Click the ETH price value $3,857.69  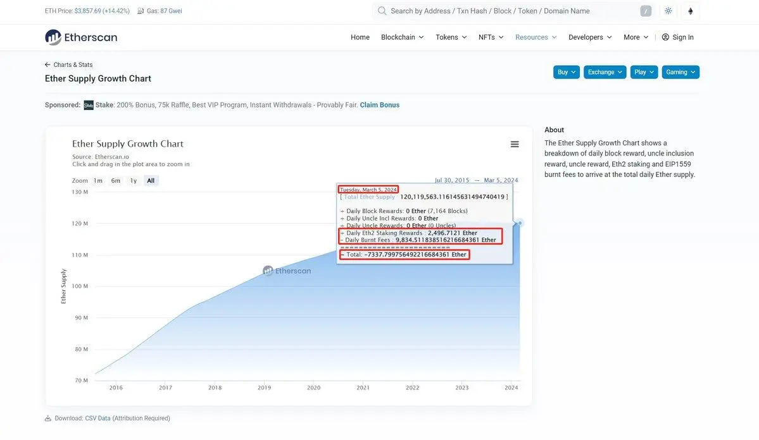(x=87, y=11)
